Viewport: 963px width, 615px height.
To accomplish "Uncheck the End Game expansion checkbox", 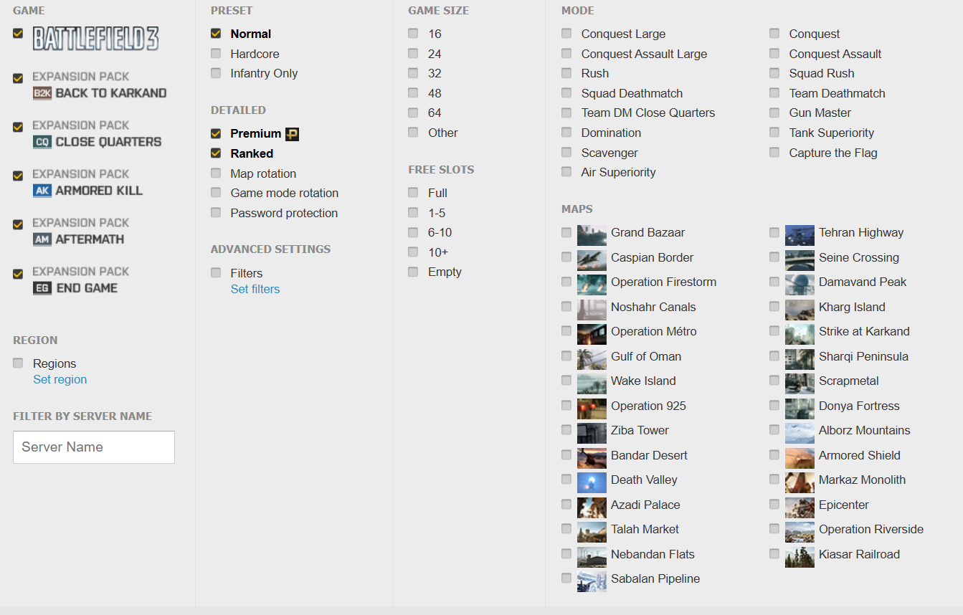I will click(x=18, y=273).
